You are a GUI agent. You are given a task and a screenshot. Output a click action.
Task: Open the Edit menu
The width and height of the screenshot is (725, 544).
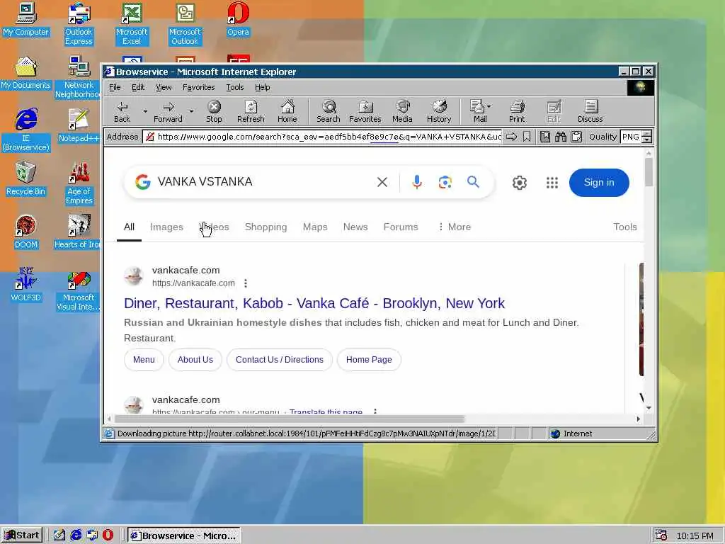[138, 87]
